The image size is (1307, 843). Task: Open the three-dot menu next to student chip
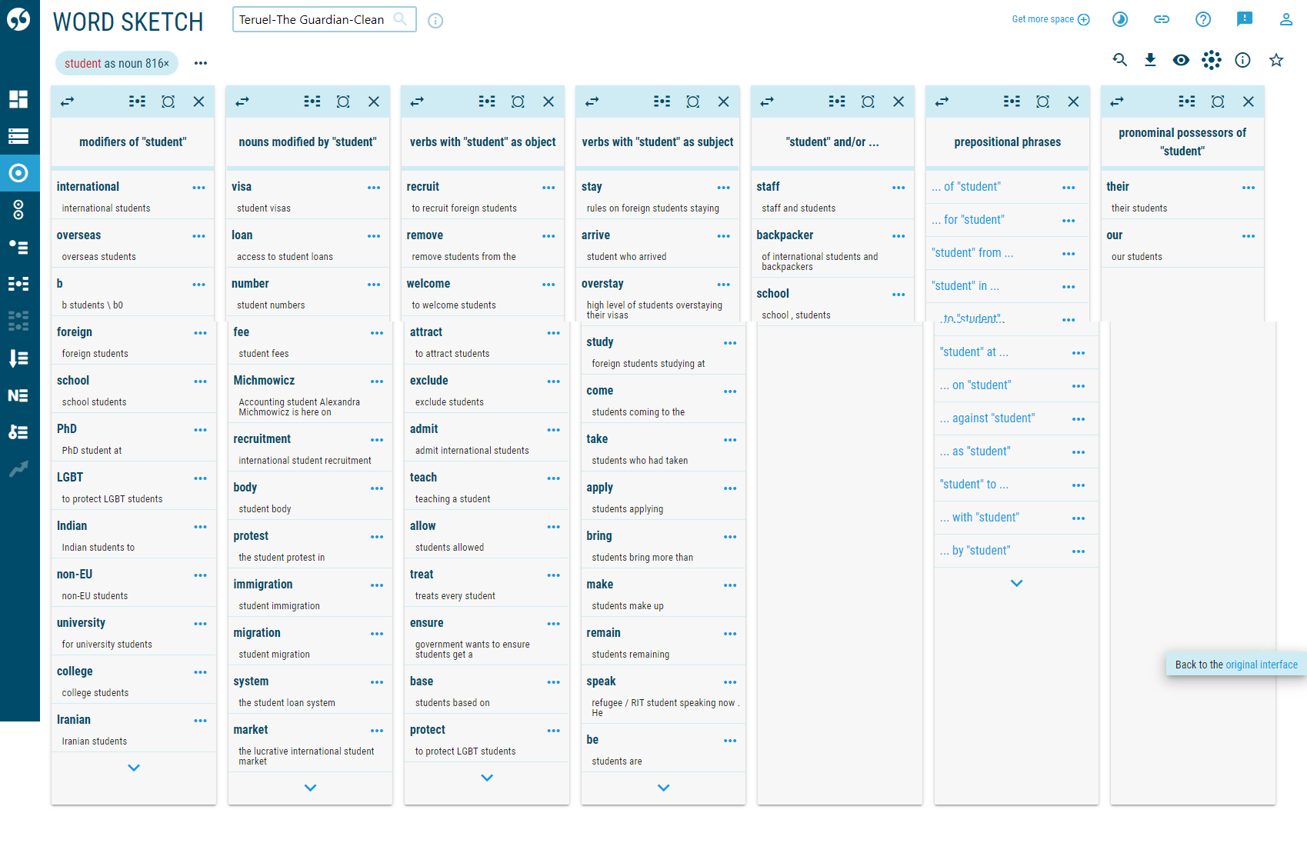click(x=201, y=63)
